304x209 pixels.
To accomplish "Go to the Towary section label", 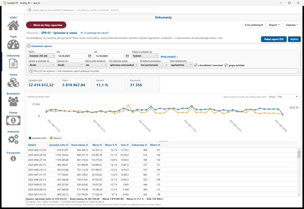I will tap(13, 74).
